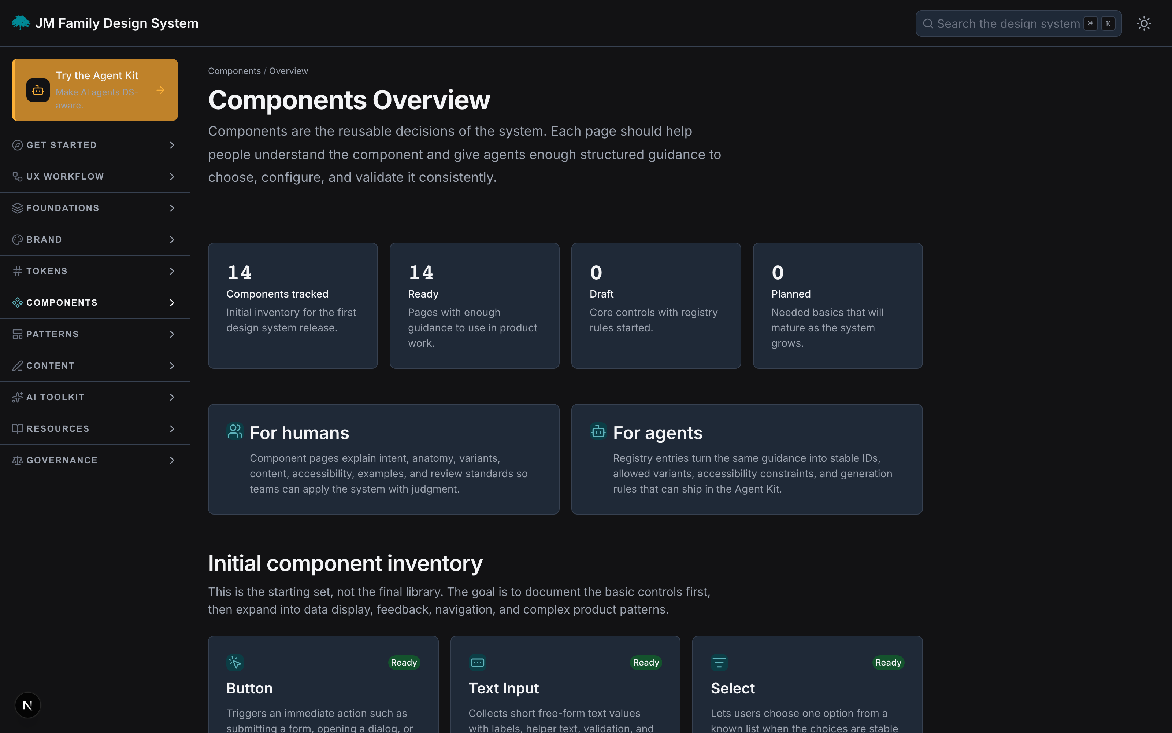Open the GOVERNANCE menu item
This screenshot has width=1172, height=733.
click(95, 460)
